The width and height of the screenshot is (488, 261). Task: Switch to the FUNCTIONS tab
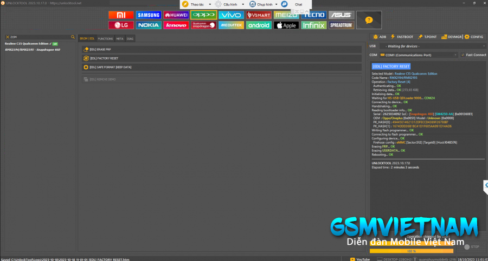[105, 39]
